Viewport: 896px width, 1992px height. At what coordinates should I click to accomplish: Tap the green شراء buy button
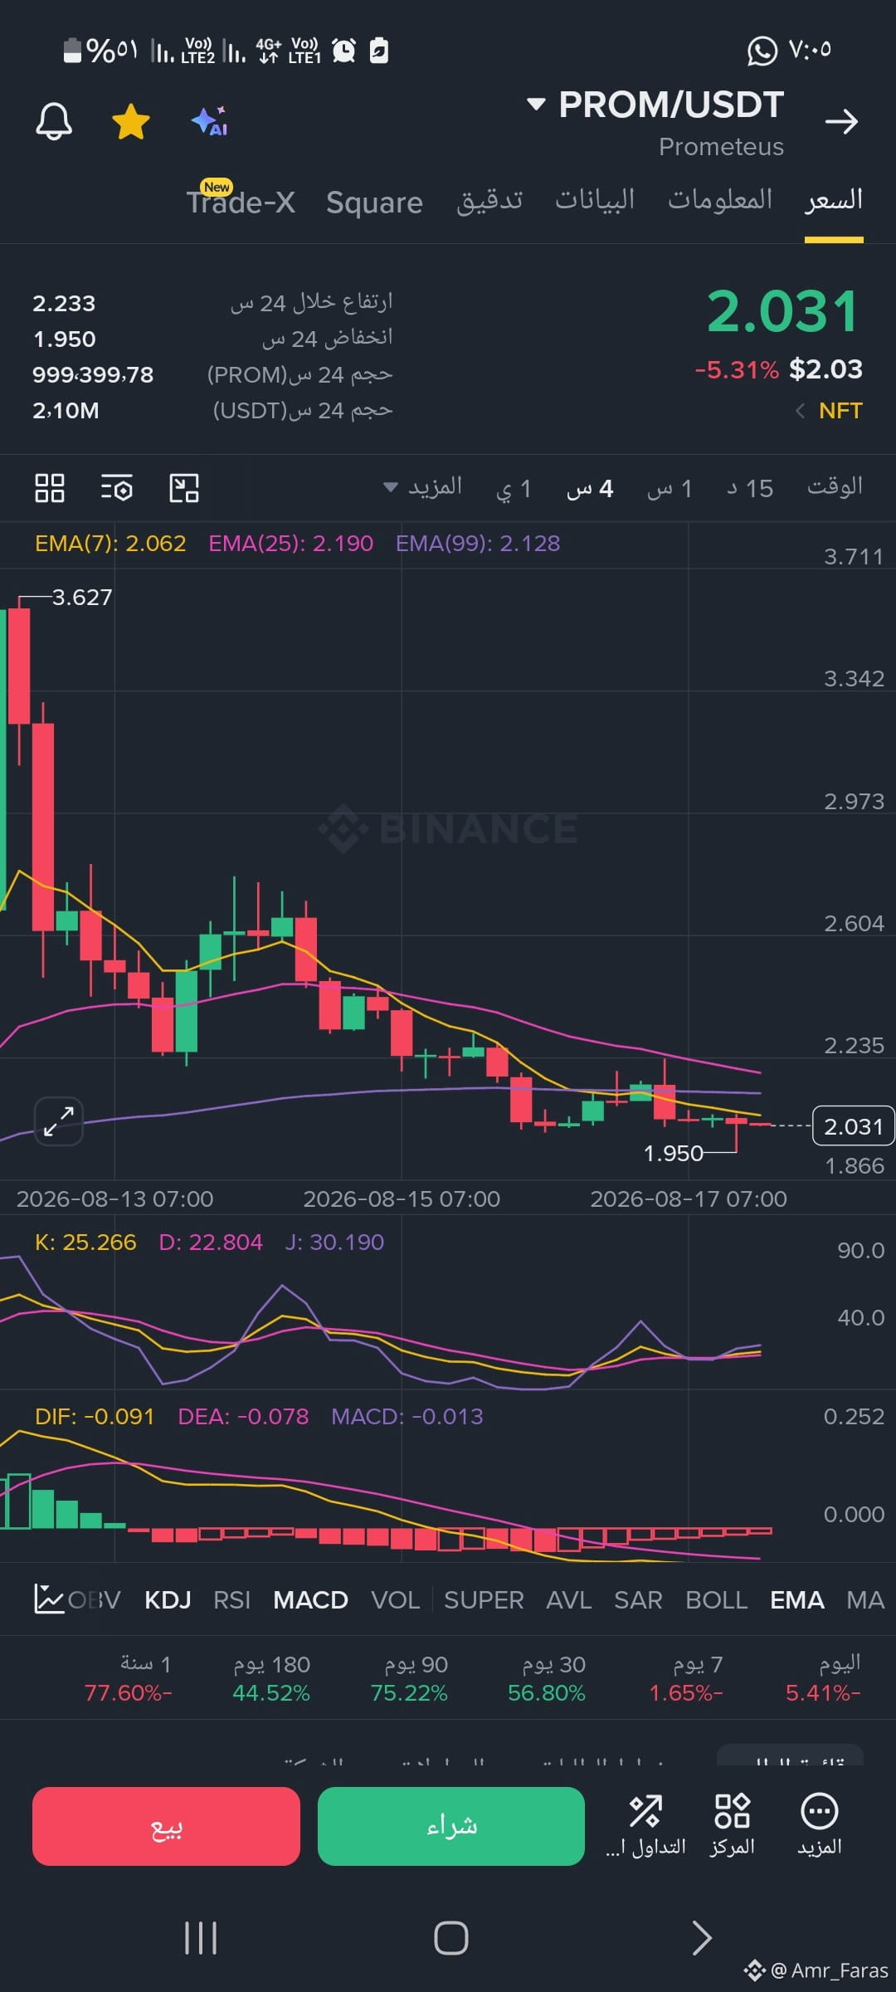[451, 1826]
